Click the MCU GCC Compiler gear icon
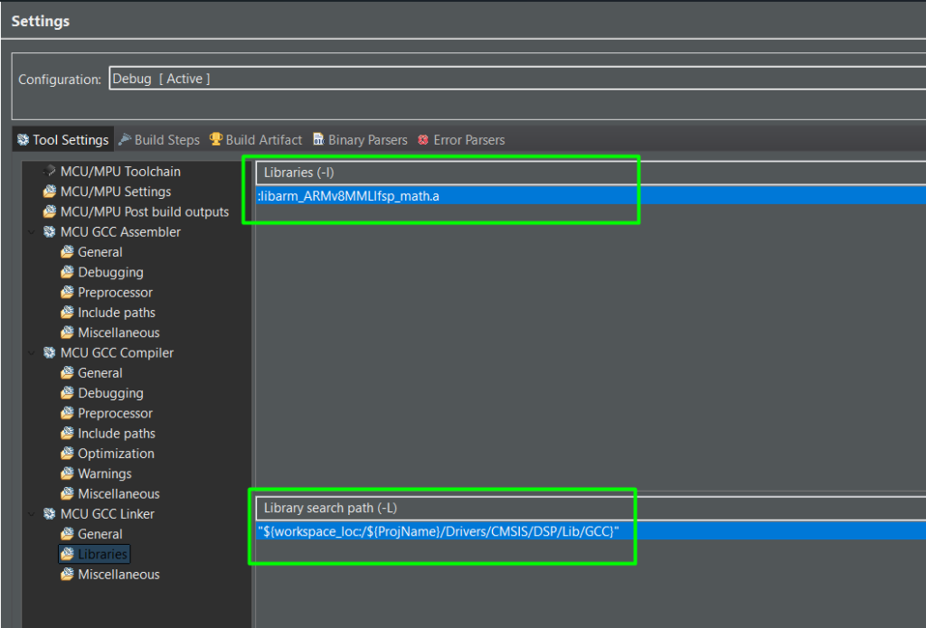The height and width of the screenshot is (628, 926). [x=49, y=353]
